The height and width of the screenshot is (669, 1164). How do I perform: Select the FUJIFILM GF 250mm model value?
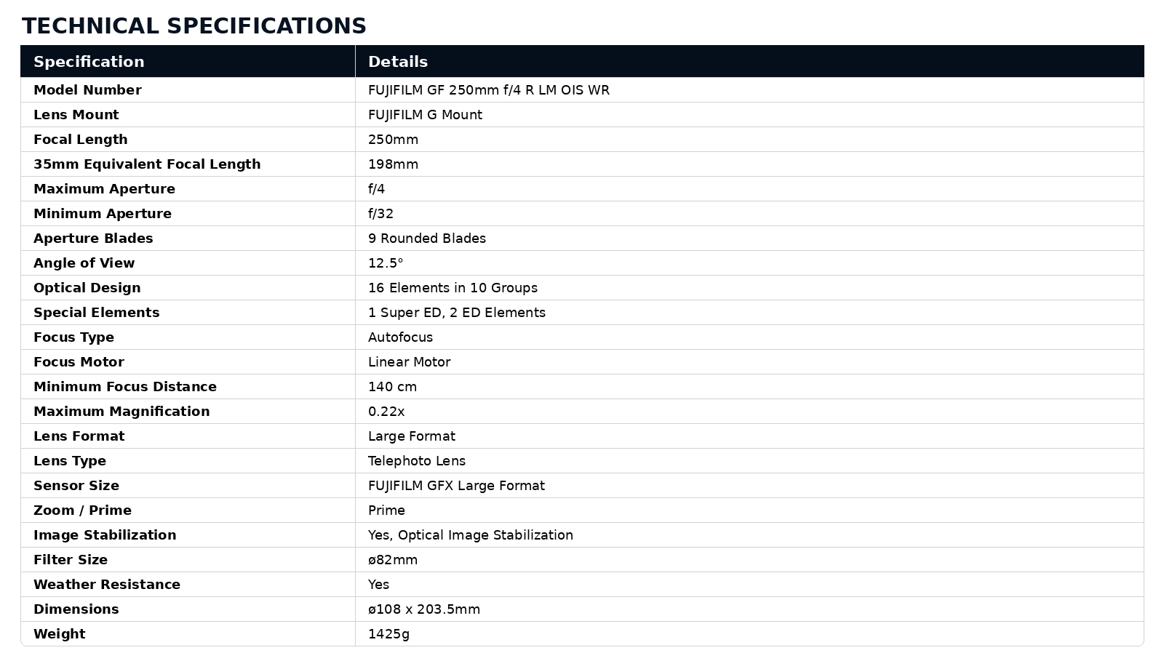(489, 90)
